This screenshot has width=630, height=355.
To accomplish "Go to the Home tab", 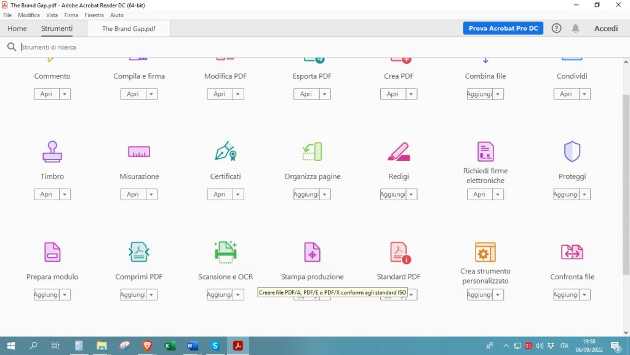I will 17,28.
